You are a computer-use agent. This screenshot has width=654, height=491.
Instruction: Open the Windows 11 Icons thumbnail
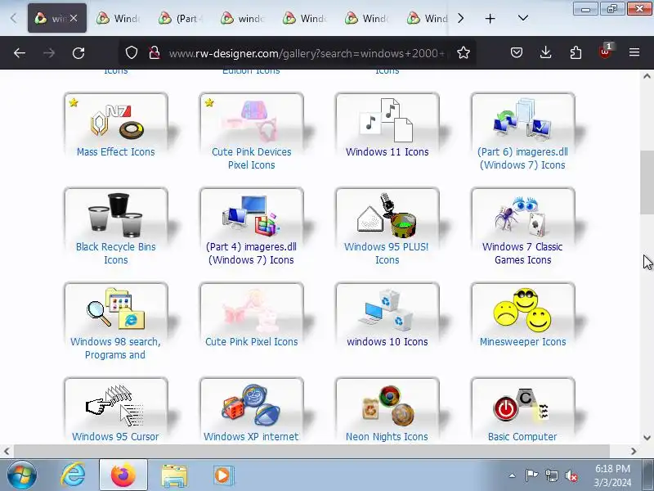pyautogui.click(x=387, y=119)
